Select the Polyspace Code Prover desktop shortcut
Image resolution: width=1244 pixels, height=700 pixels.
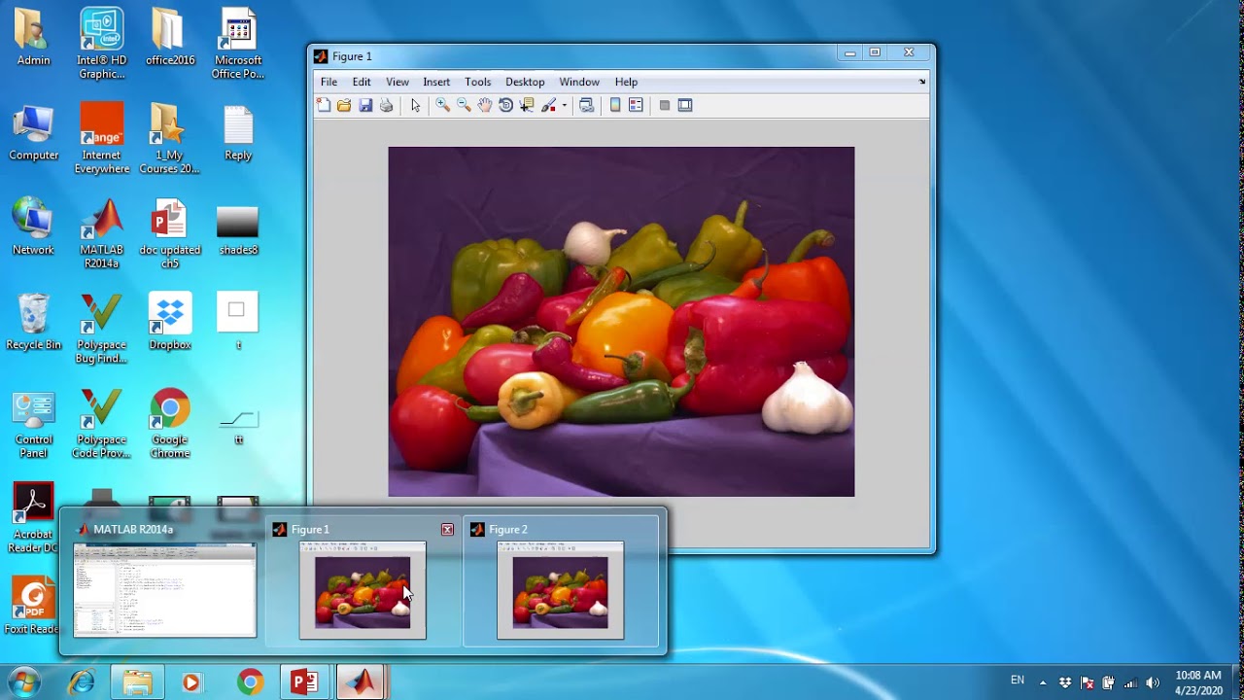click(102, 424)
